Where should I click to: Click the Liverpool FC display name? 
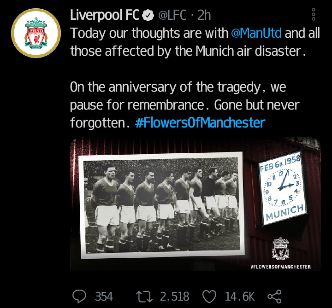pyautogui.click(x=105, y=16)
